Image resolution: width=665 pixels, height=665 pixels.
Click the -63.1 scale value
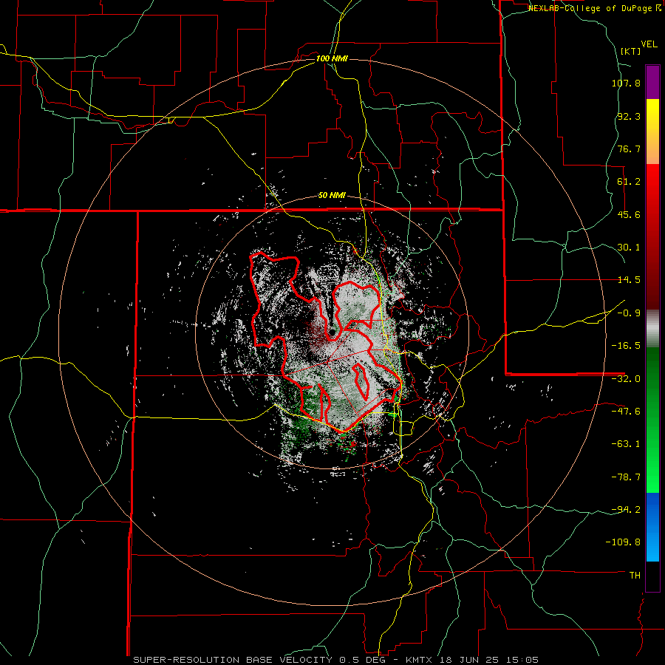pos(626,444)
